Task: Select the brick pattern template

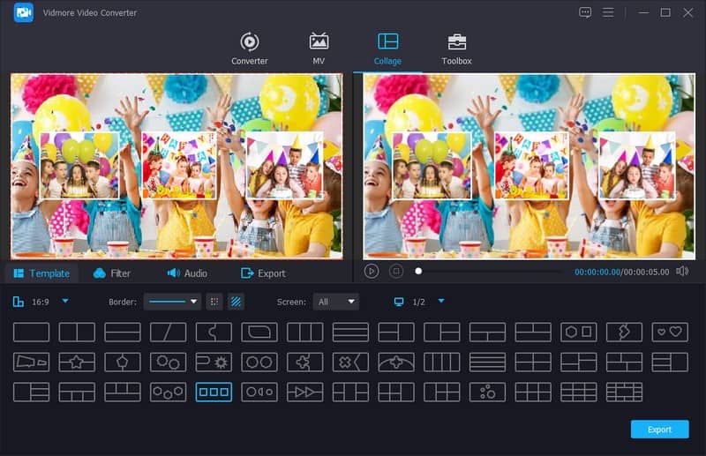Action: (624, 392)
